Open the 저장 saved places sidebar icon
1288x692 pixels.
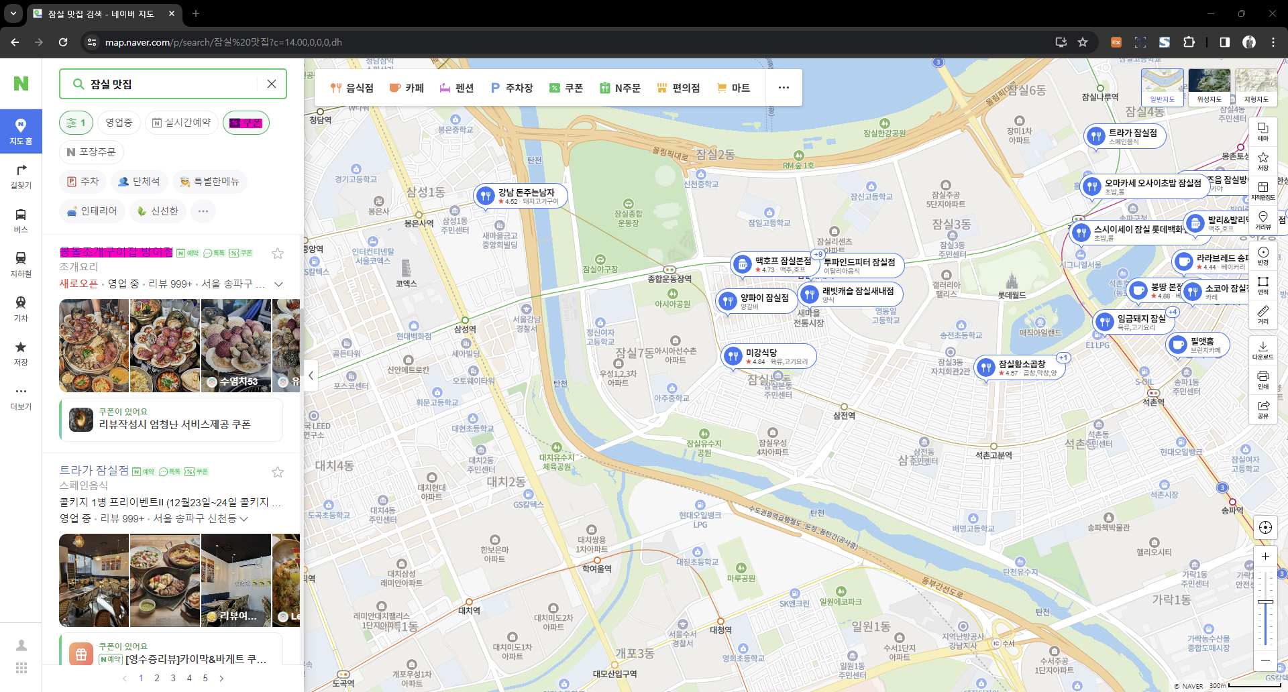(21, 353)
